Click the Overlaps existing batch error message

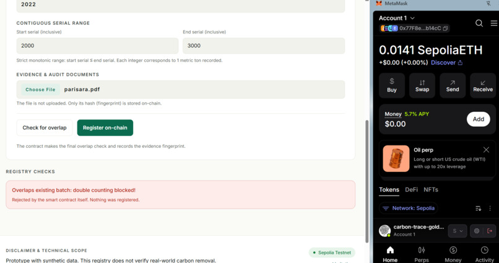click(180, 195)
